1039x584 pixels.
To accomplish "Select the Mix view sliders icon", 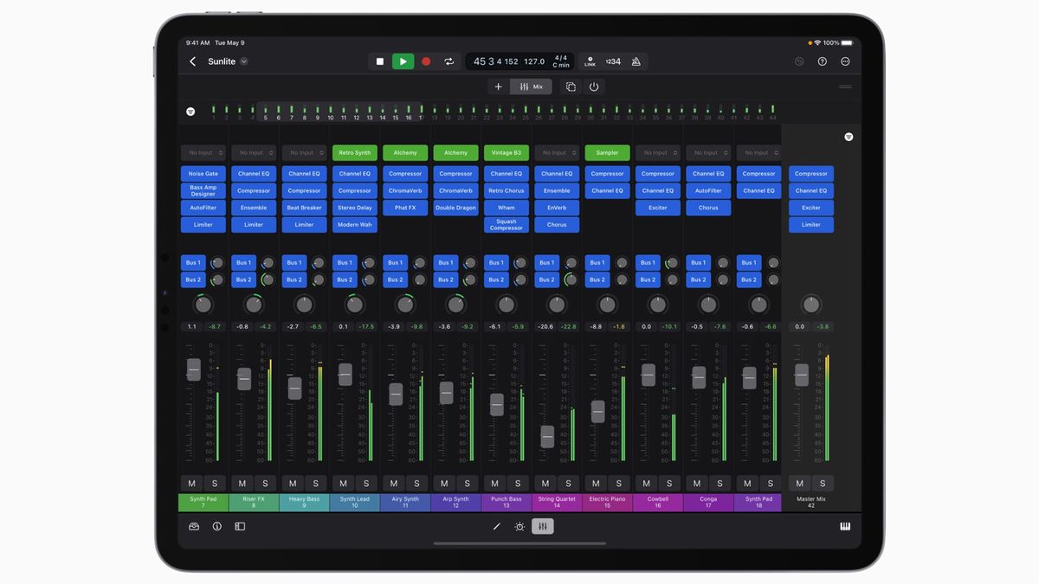I will coord(542,526).
